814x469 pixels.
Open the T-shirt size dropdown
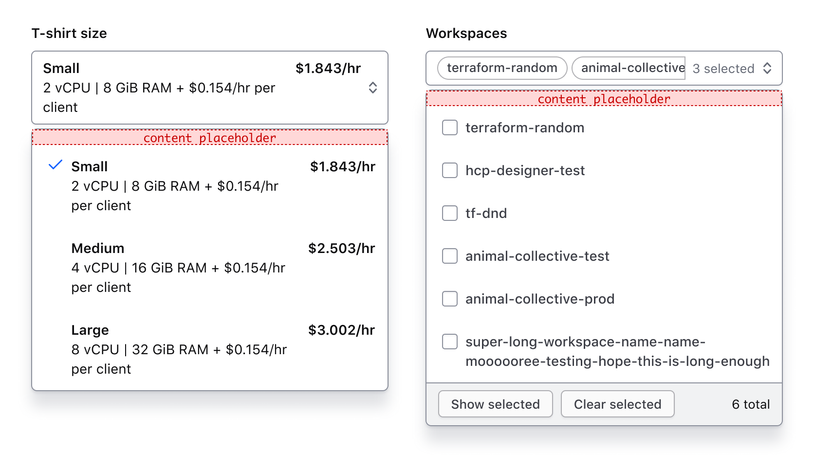pyautogui.click(x=209, y=88)
